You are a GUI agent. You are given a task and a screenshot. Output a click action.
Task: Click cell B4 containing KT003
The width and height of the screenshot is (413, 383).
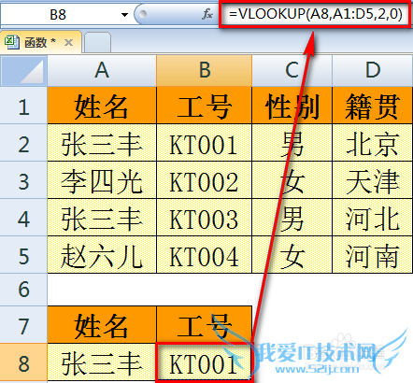(204, 217)
